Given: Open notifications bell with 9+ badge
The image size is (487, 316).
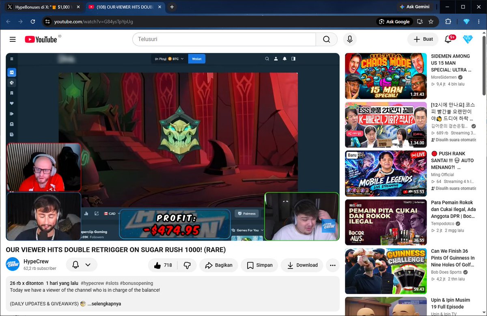Looking at the screenshot, I should pos(449,39).
